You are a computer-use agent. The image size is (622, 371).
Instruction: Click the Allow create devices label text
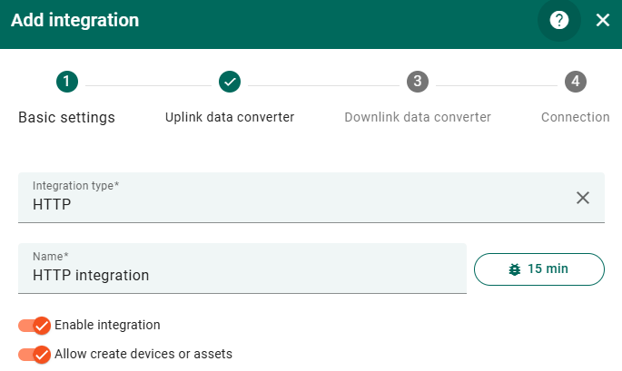[143, 354]
